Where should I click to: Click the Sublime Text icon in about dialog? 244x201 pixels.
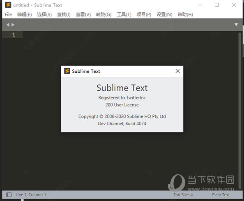coord(67,71)
